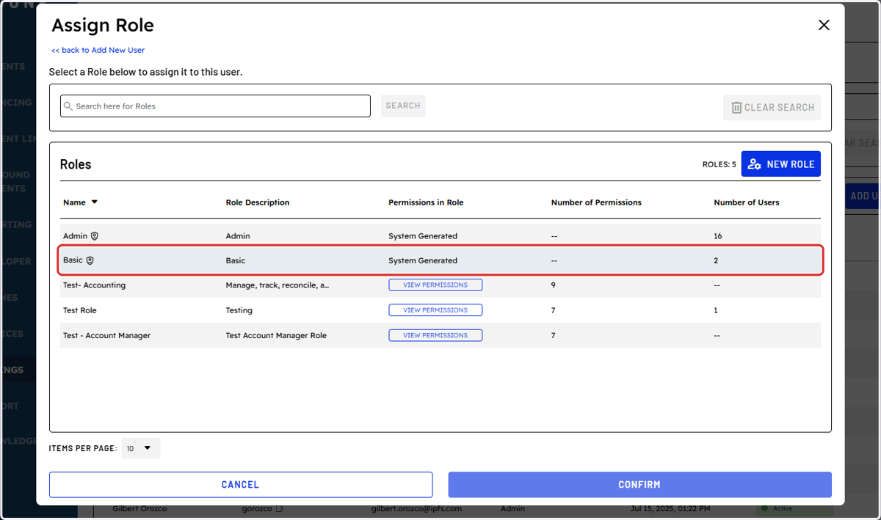Click the Number of Users column header
Viewport: 881px width, 520px height.
click(x=747, y=202)
